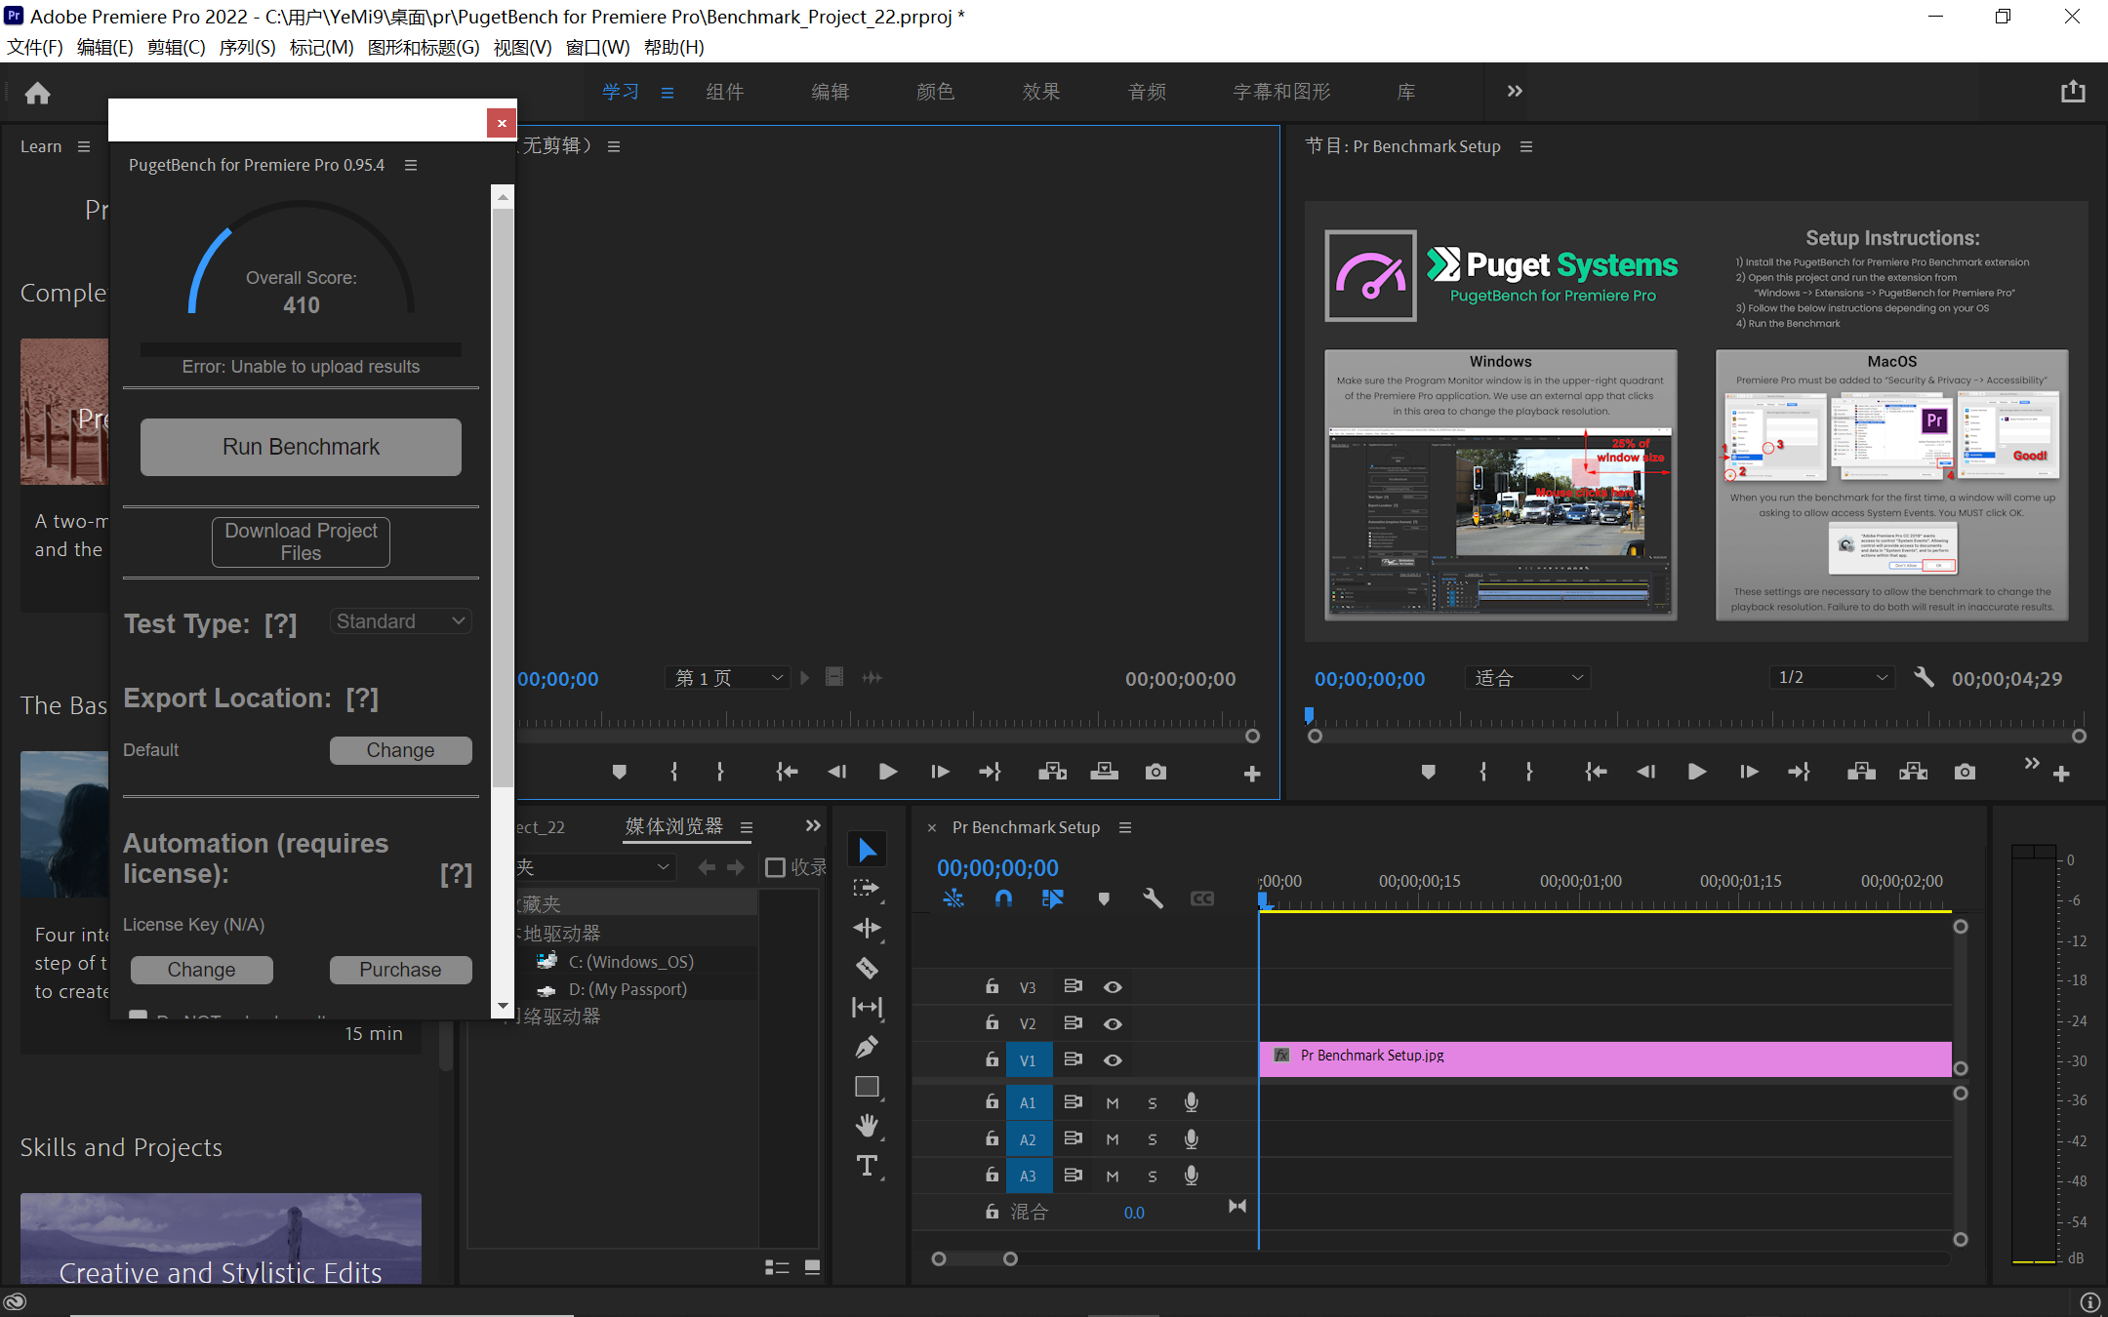This screenshot has width=2108, height=1317.
Task: Open Source Monitor page dropdown
Action: (x=729, y=677)
